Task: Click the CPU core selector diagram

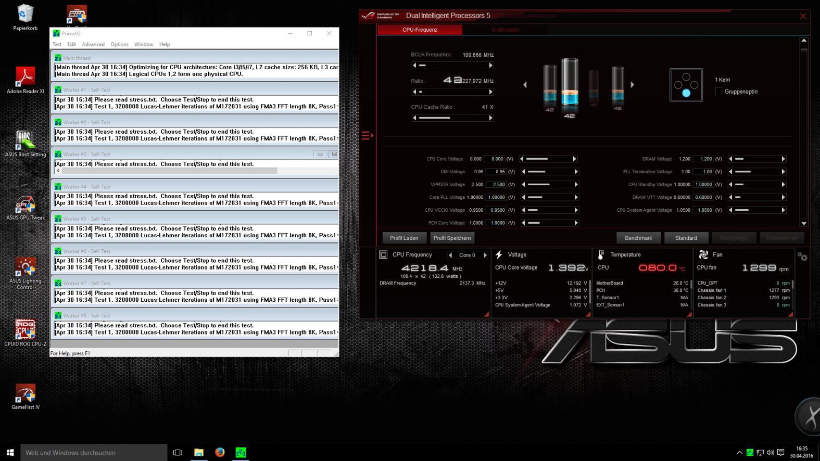Action: [686, 85]
